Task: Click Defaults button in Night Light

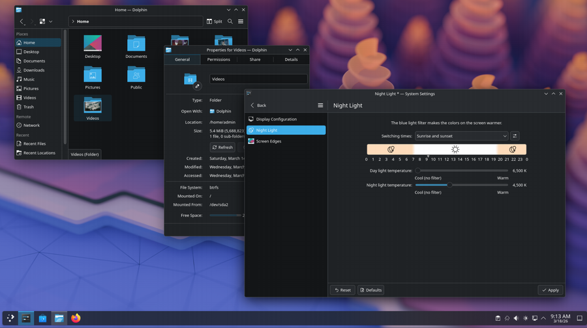Action: click(x=370, y=290)
